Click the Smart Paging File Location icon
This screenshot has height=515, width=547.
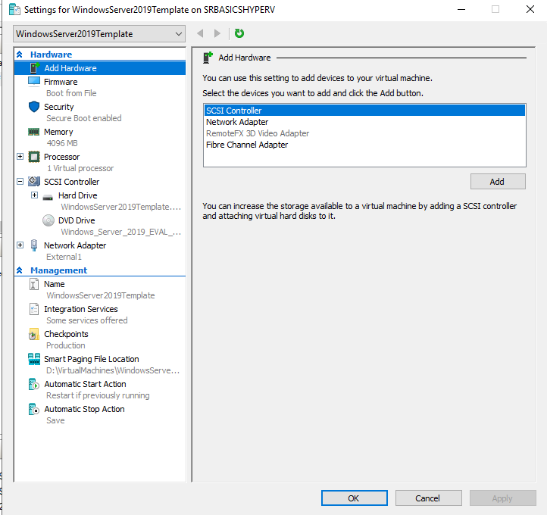pos(34,359)
